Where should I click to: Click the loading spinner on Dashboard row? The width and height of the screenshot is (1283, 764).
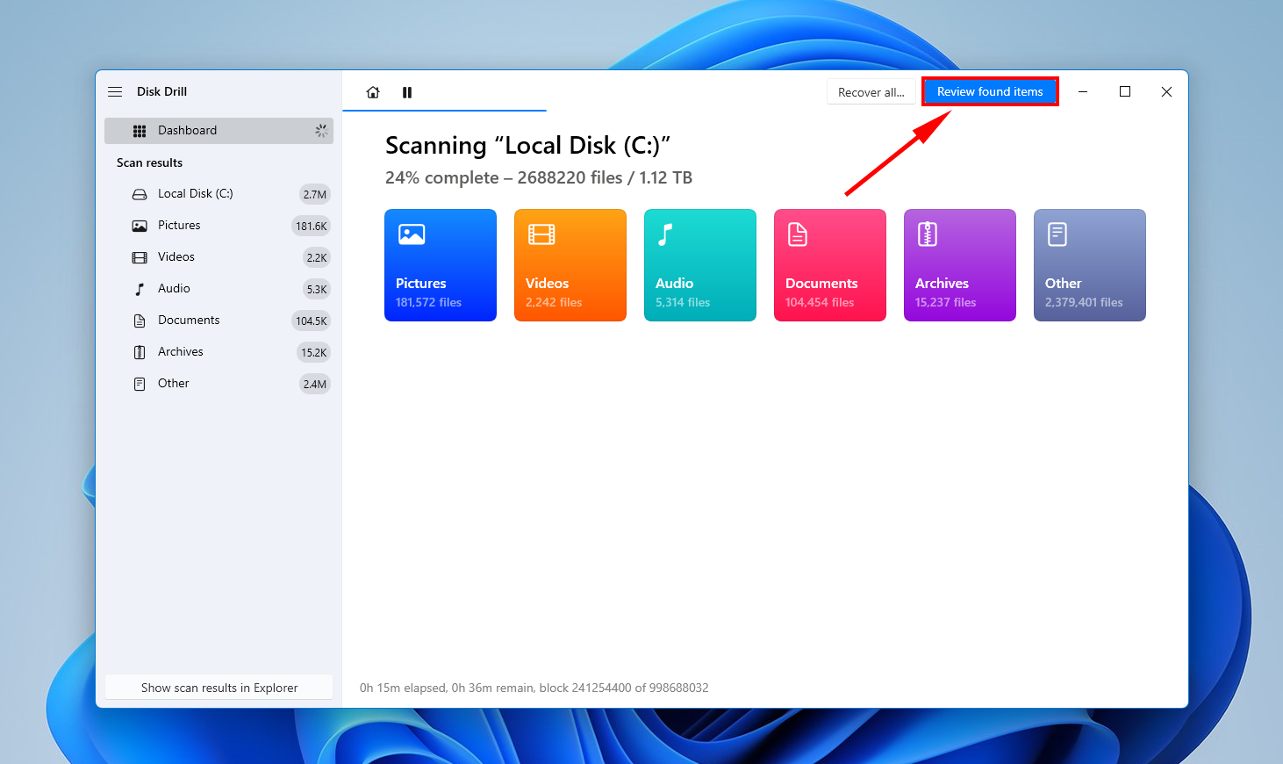pos(321,131)
